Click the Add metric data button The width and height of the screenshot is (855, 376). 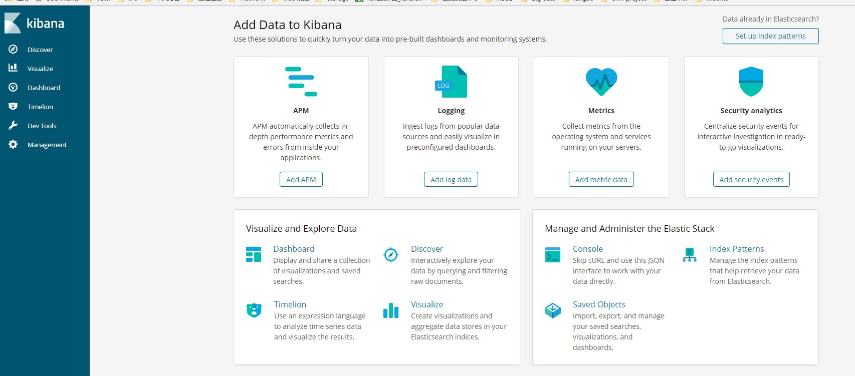pyautogui.click(x=601, y=179)
